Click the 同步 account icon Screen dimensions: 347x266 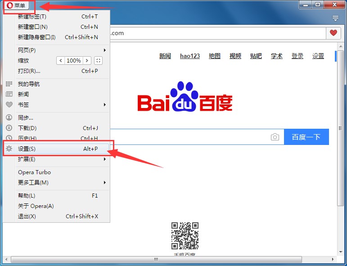[9, 117]
